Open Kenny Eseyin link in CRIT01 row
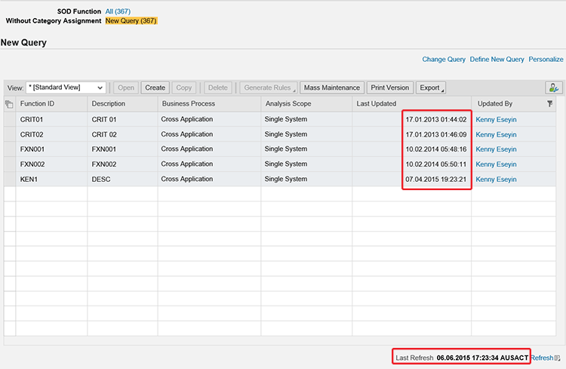 point(496,119)
